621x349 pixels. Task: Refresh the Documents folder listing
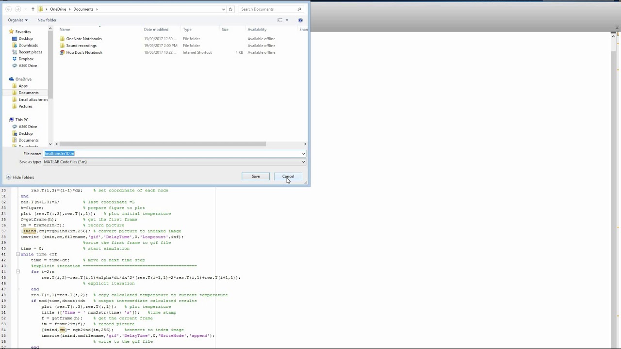tap(230, 9)
